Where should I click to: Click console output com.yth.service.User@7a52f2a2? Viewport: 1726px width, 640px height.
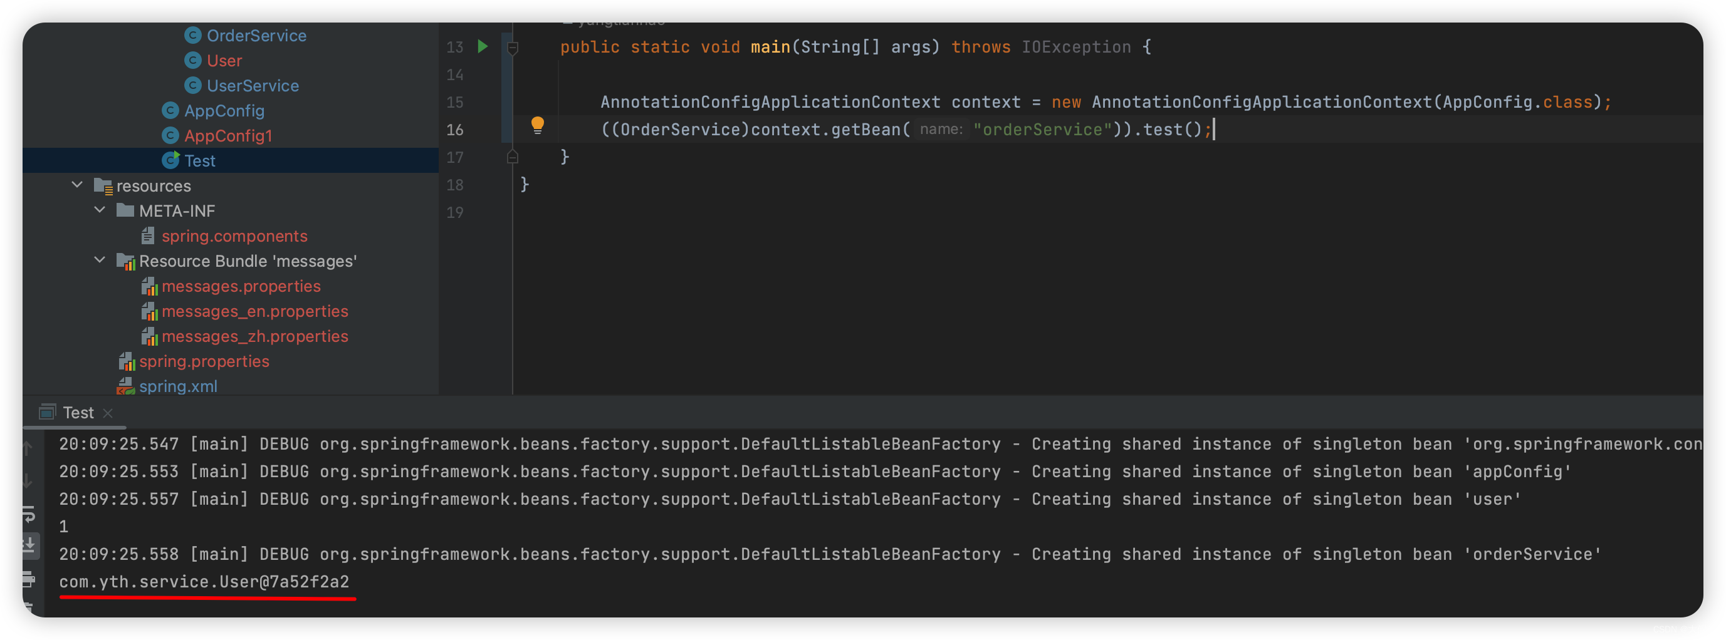pos(204,581)
